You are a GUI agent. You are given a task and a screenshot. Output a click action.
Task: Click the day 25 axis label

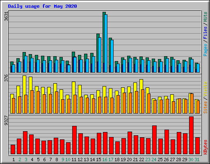click(x=160, y=159)
